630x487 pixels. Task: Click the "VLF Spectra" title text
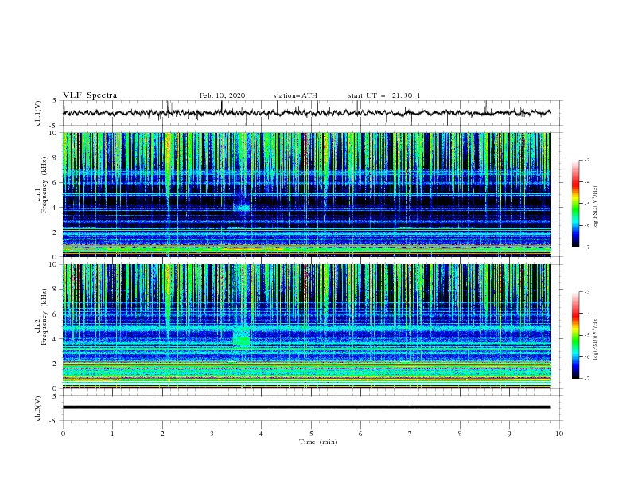click(x=90, y=95)
